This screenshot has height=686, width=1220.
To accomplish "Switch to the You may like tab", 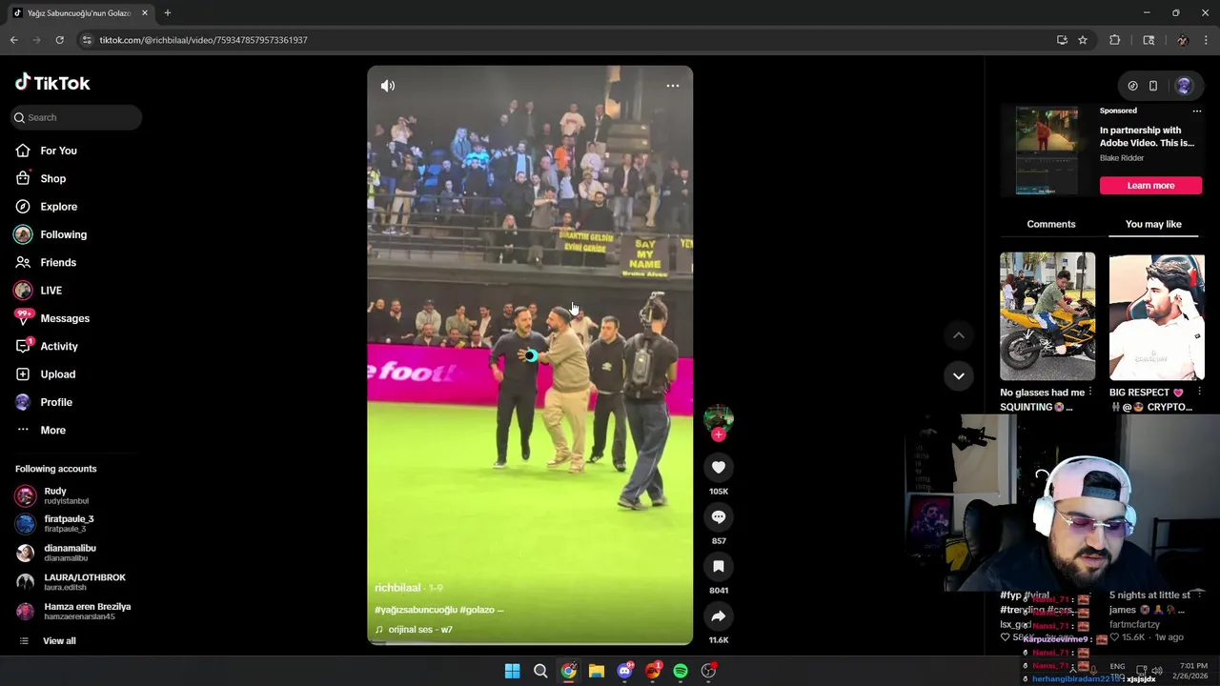I will pyautogui.click(x=1153, y=224).
